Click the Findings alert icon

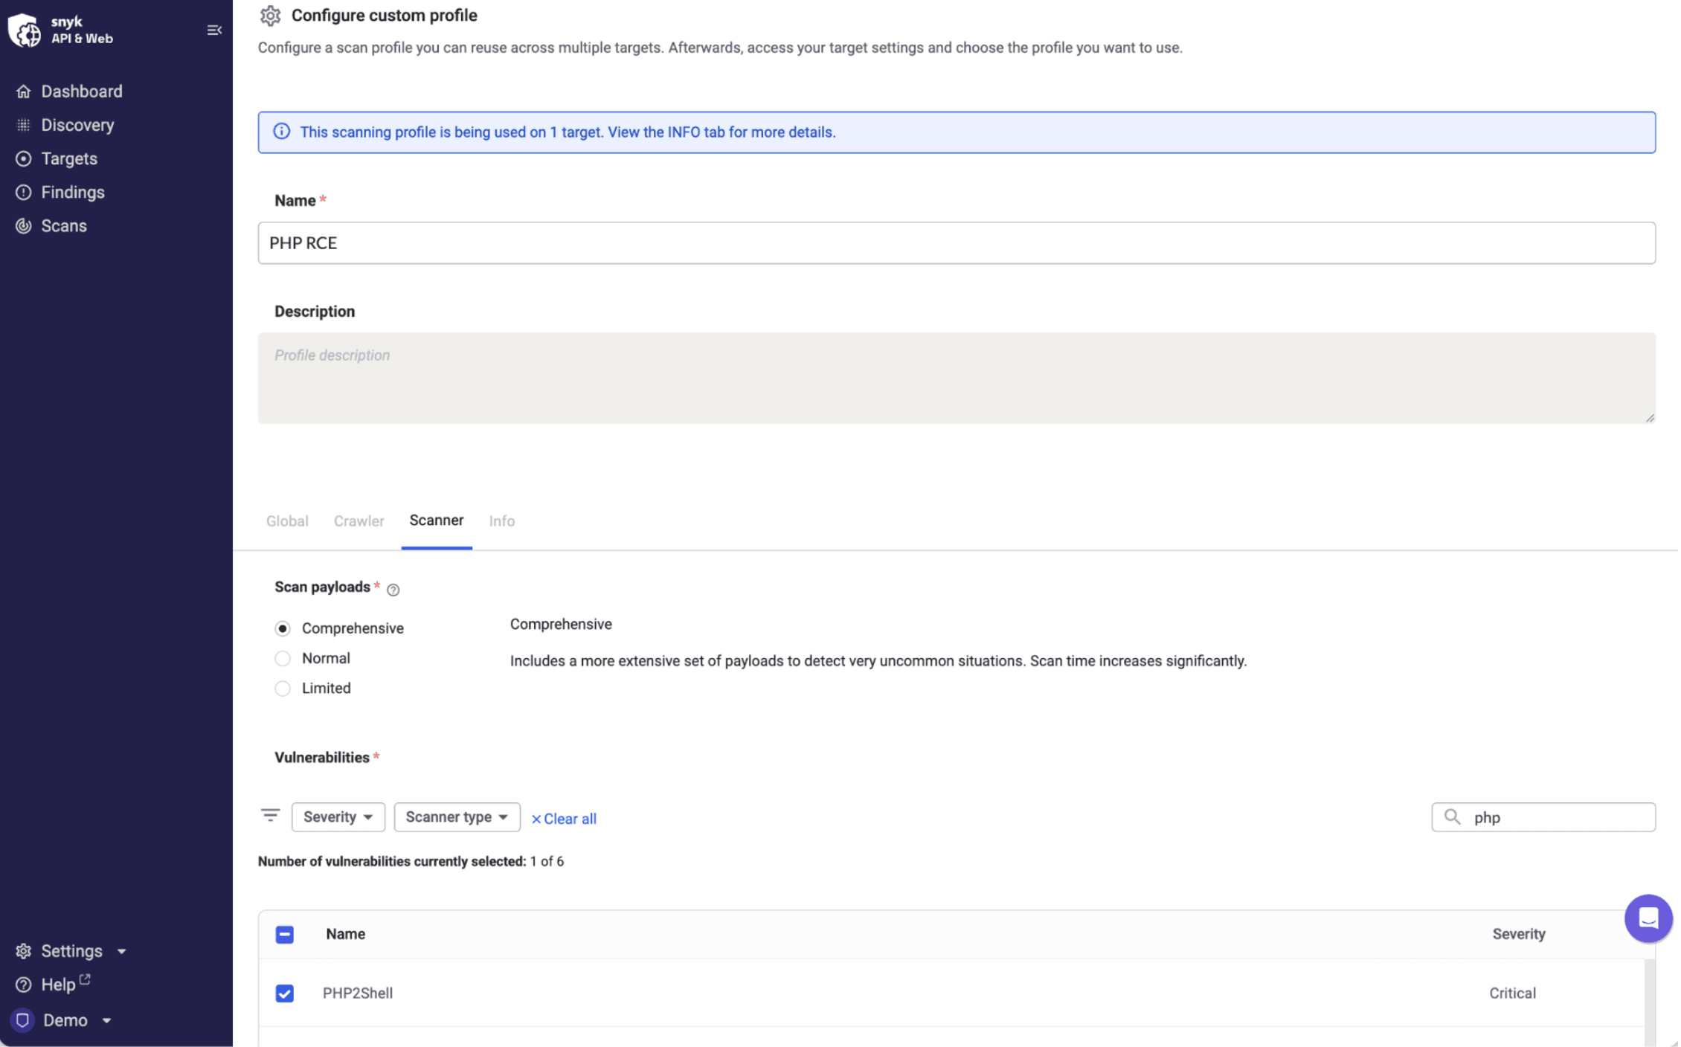[24, 192]
